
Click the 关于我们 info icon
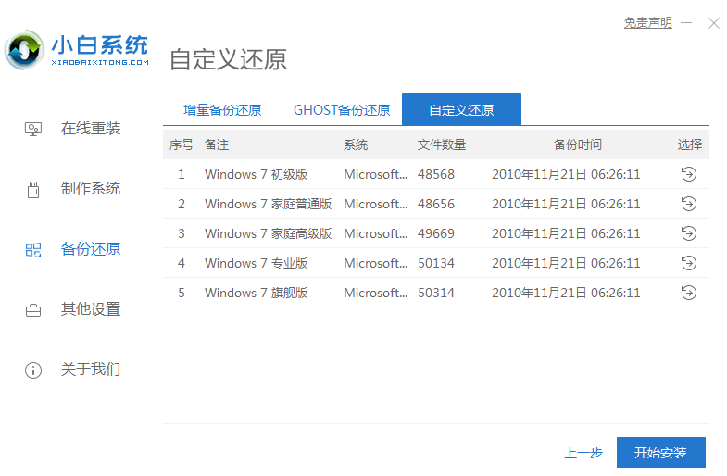tap(33, 370)
